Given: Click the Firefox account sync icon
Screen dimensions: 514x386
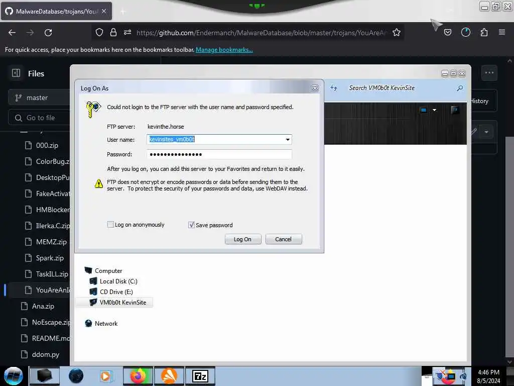Looking at the screenshot, I should pyautogui.click(x=466, y=32).
